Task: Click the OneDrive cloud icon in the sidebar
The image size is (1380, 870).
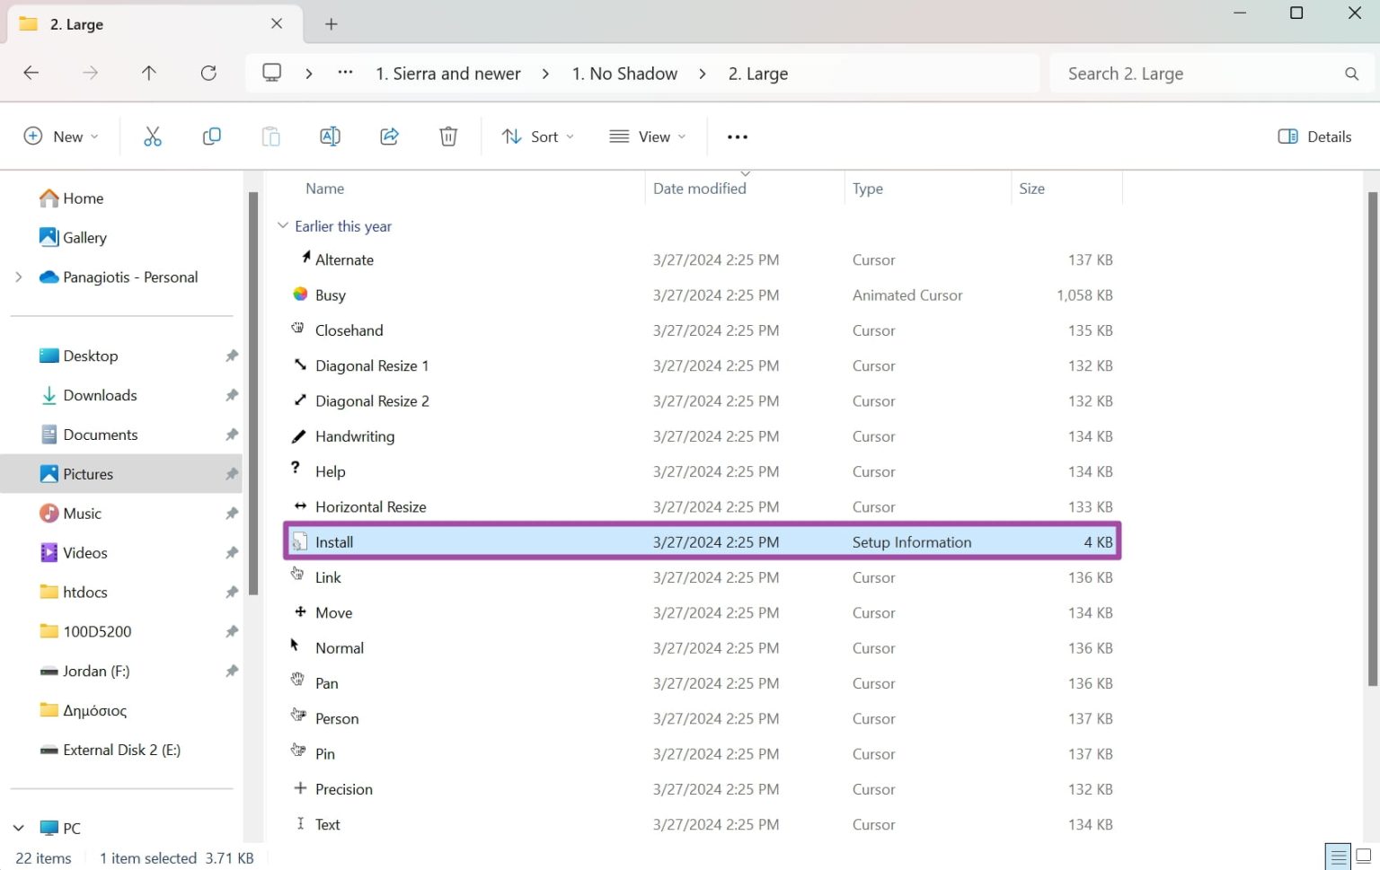Action: pyautogui.click(x=49, y=277)
